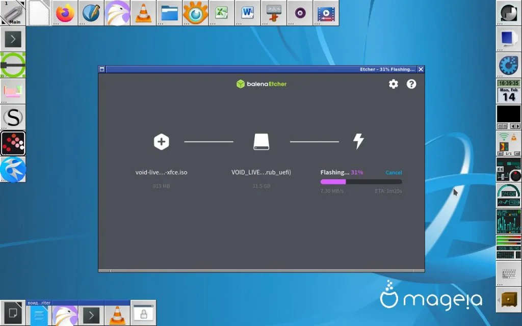Image resolution: width=522 pixels, height=326 pixels.
Task: Click the balenaEtcher logo
Action: point(261,84)
